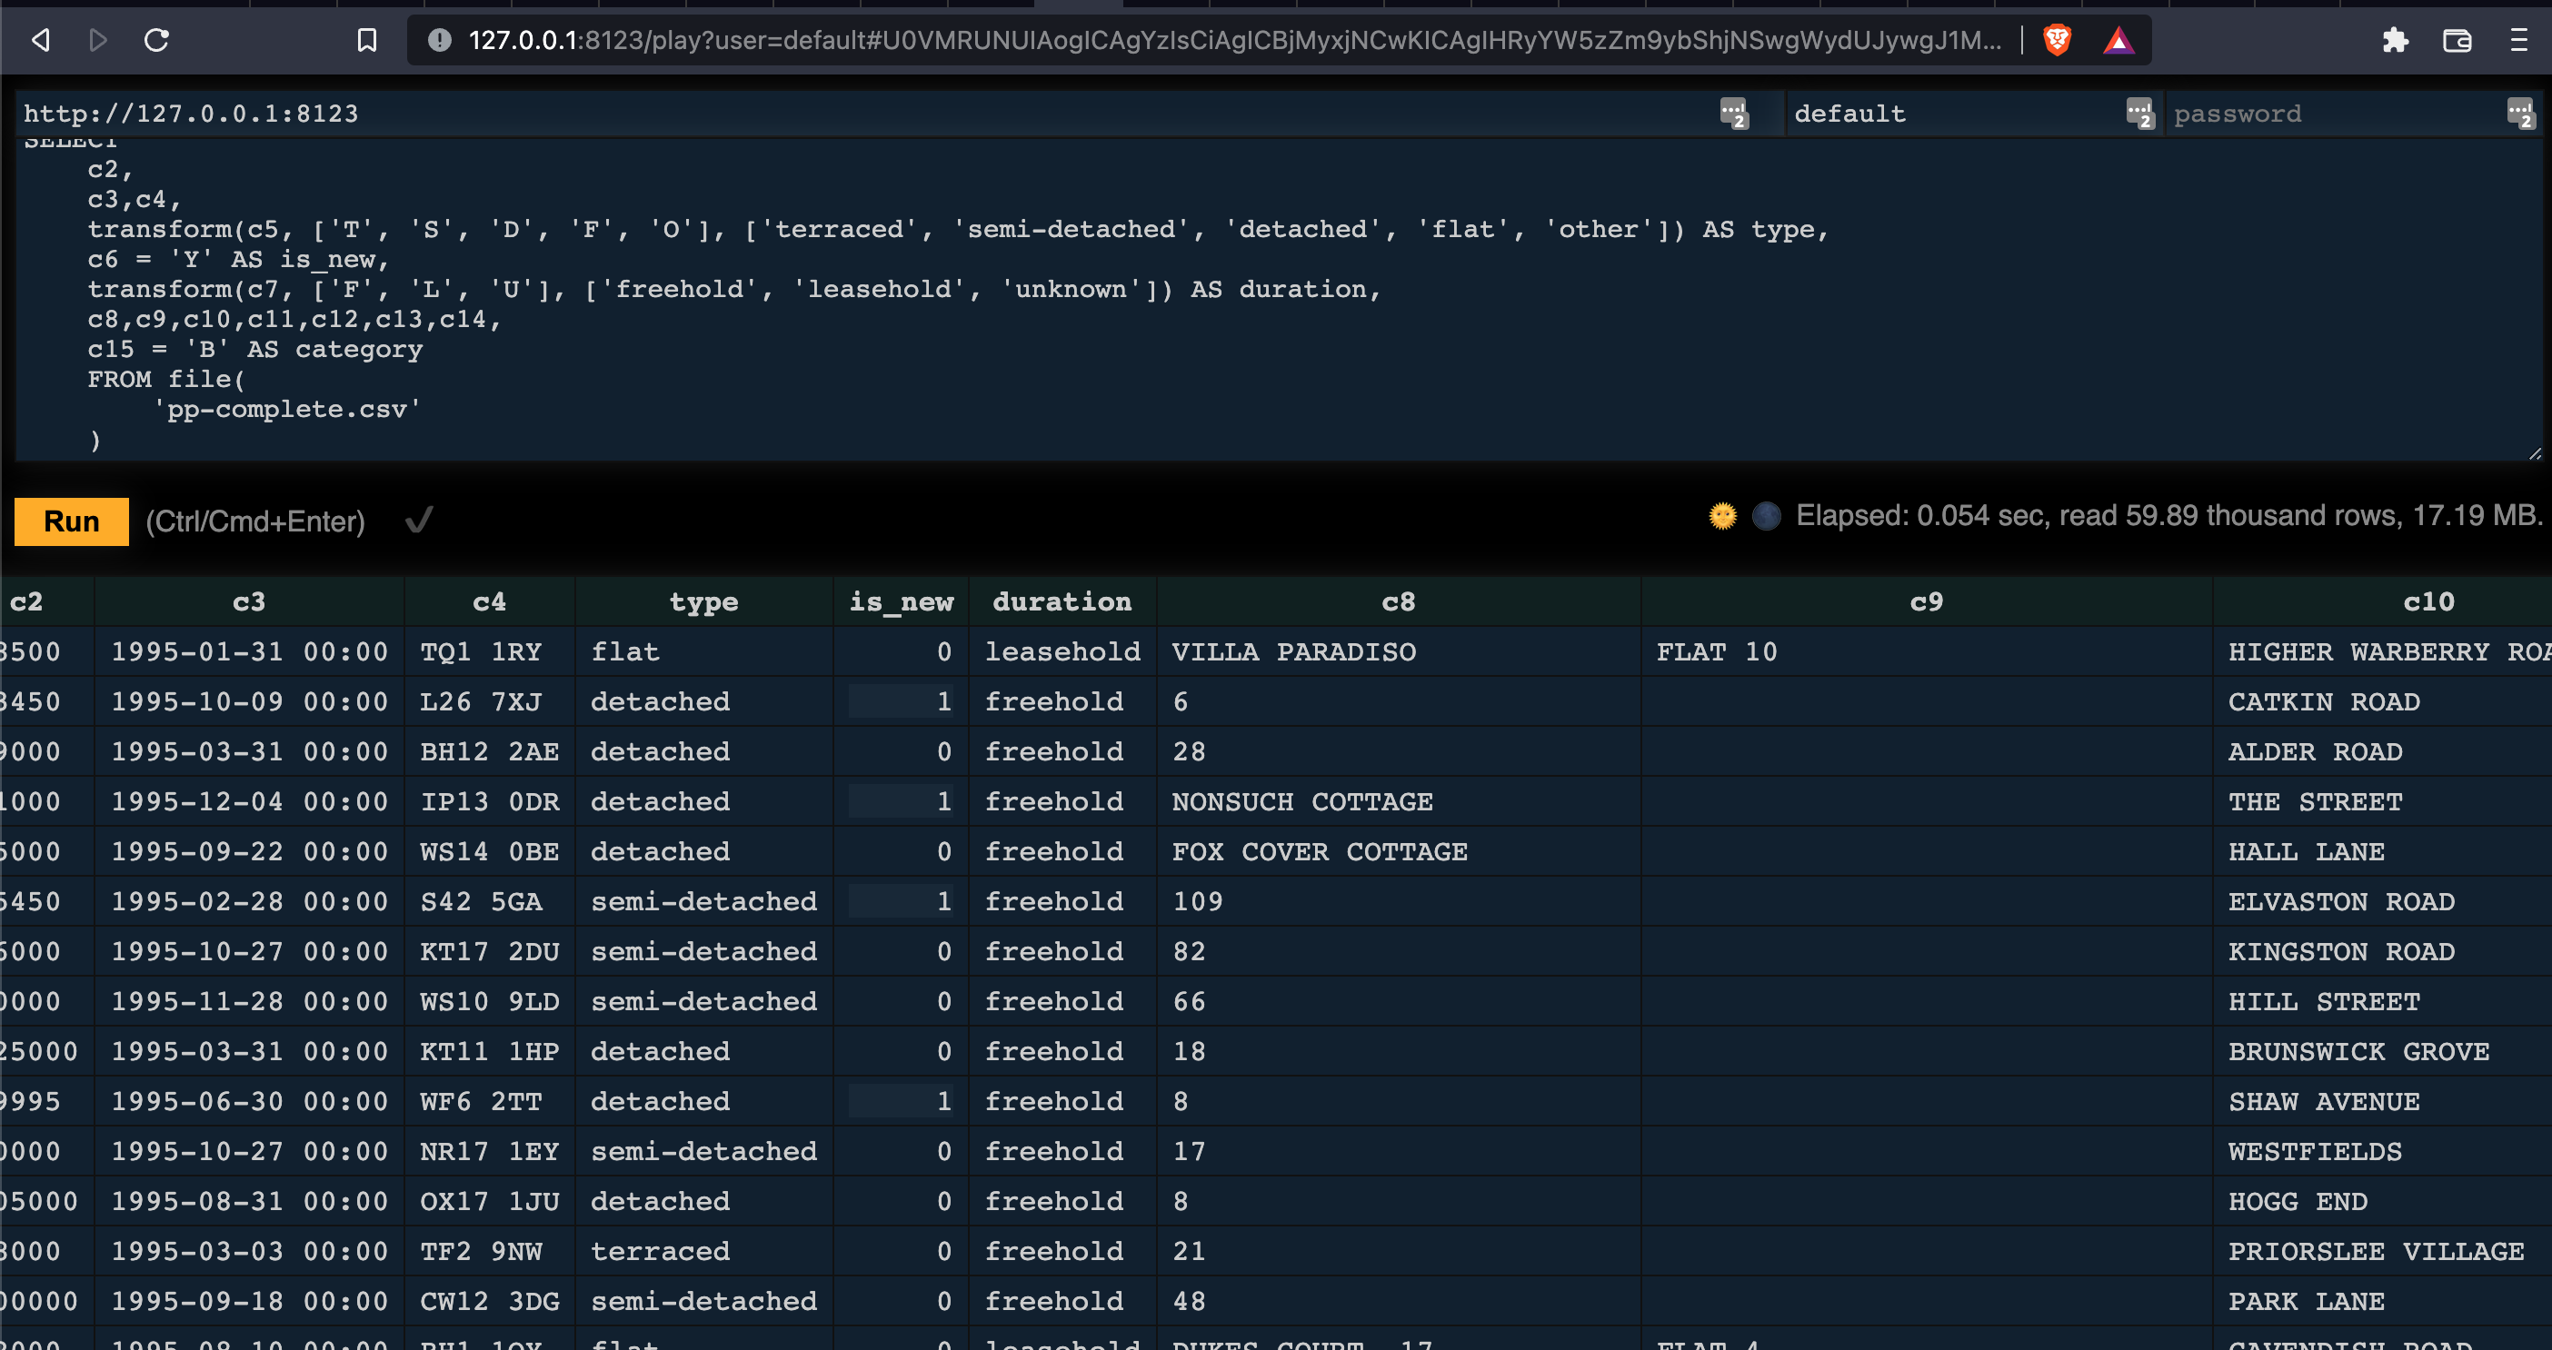
Task: Click the type column header
Action: point(703,601)
